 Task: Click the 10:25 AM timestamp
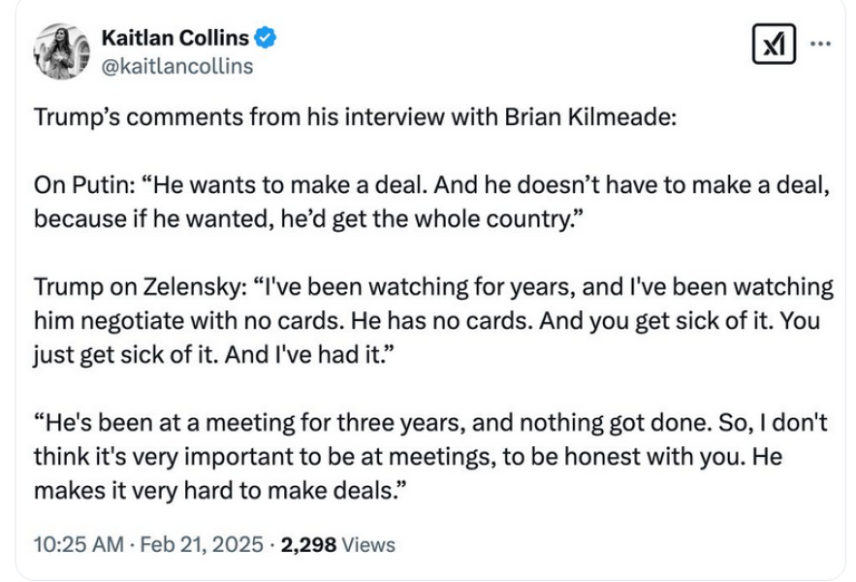(74, 544)
